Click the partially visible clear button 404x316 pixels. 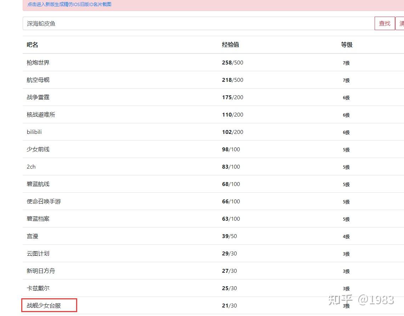point(400,23)
